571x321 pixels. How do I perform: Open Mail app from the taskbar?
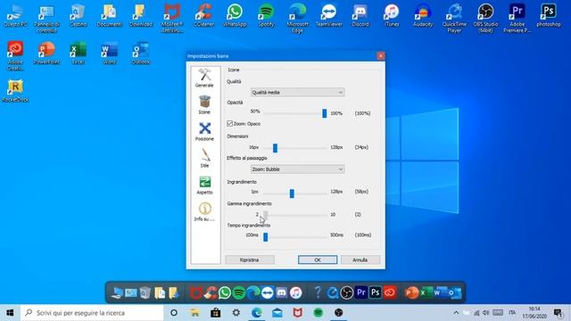(277, 313)
